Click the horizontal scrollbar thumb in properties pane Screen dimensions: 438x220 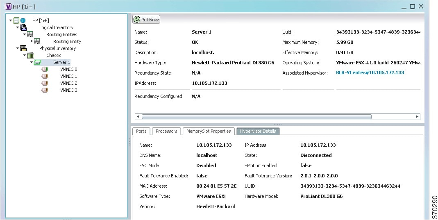(x=256, y=117)
